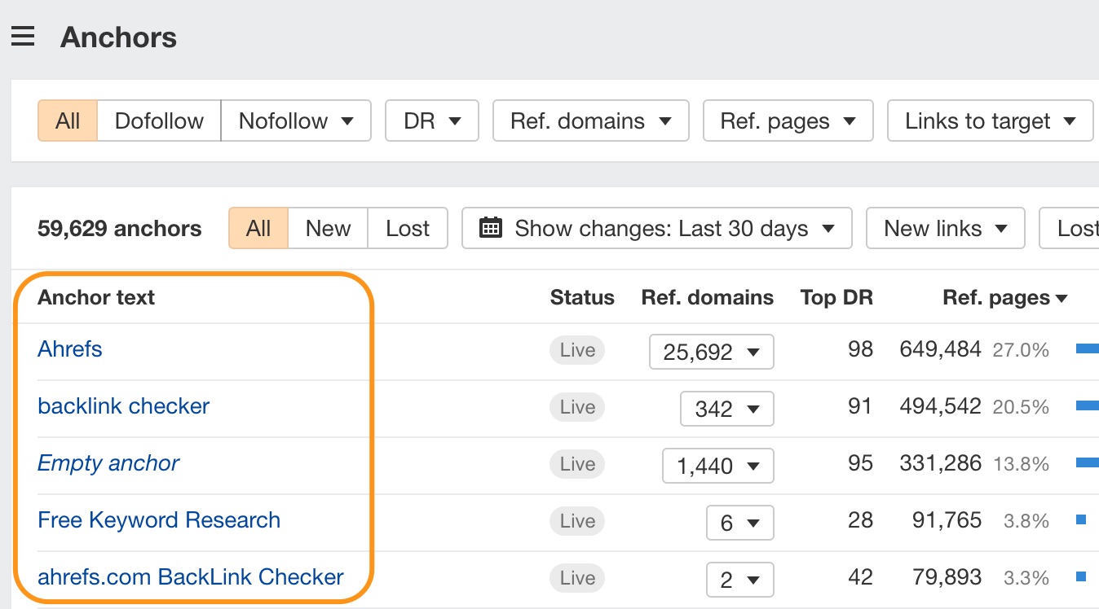Expand the 25,692 ref. domains dropdown
Screen dimensions: 1099x609
click(711, 352)
